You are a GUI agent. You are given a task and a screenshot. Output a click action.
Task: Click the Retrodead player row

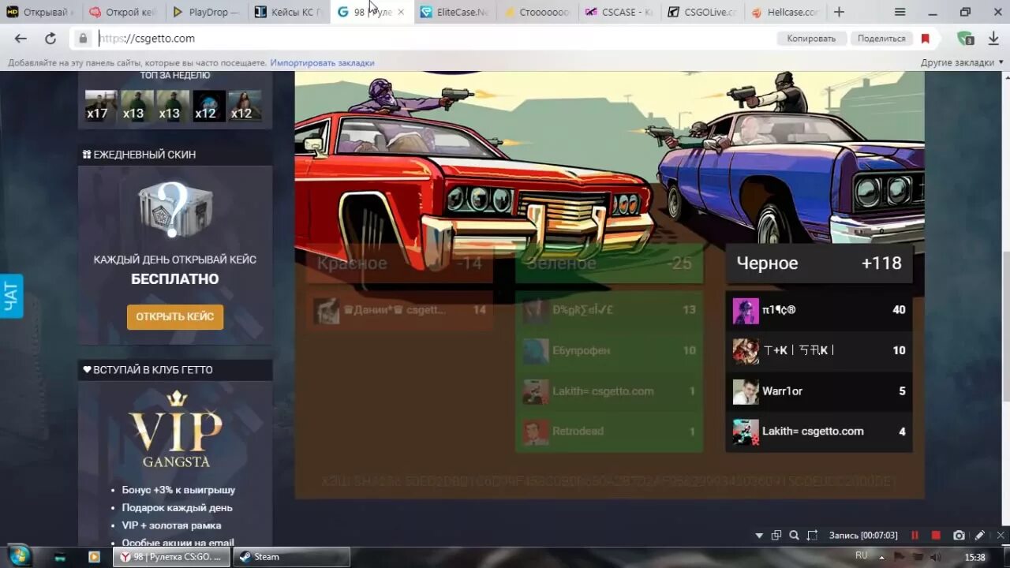tap(609, 432)
